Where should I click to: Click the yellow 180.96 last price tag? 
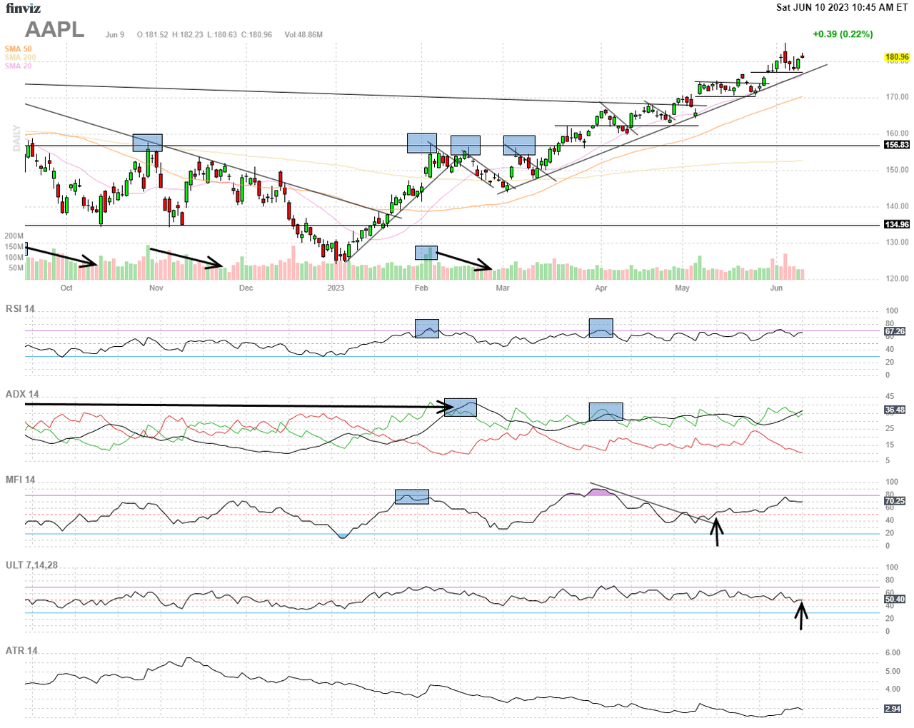(897, 57)
